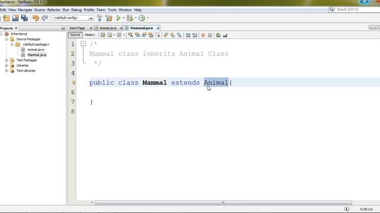
Task: Expand the Libraries node
Action: (7, 66)
